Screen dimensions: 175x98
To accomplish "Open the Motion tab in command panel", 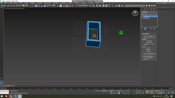I will point(151,9).
